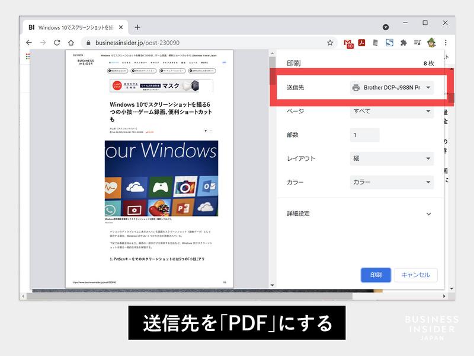This screenshot has height=356, width=474.
Task: Click the 部数 copies input field
Action: tap(366, 135)
